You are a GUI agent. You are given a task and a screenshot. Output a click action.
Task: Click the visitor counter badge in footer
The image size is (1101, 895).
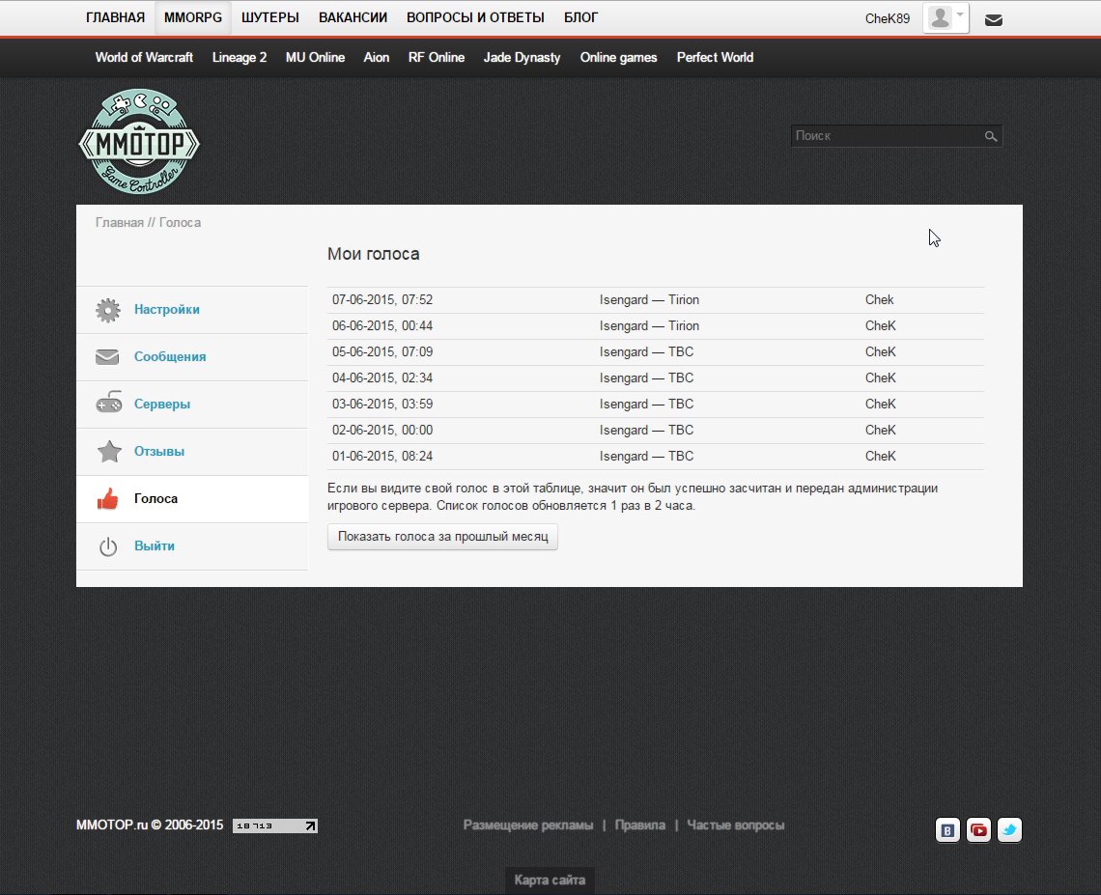point(275,825)
